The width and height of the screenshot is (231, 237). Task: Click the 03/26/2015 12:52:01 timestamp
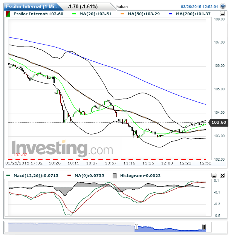pos(199,7)
